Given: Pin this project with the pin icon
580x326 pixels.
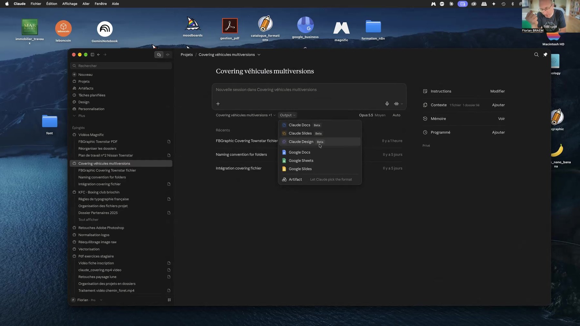Looking at the screenshot, I should pos(545,55).
